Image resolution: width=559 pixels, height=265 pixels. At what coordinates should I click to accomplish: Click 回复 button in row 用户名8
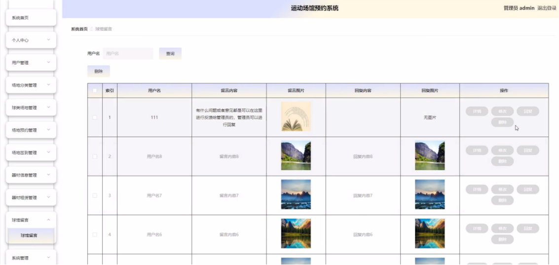tap(527, 150)
